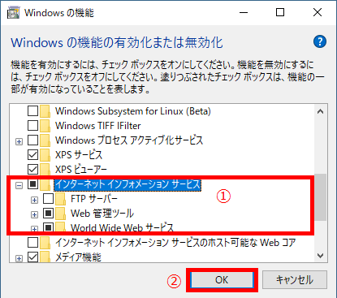Select highlighted インターネット インフォメーション サービス label

127,184
